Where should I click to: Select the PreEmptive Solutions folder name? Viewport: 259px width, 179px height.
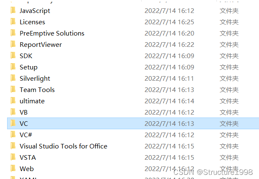click(x=52, y=33)
